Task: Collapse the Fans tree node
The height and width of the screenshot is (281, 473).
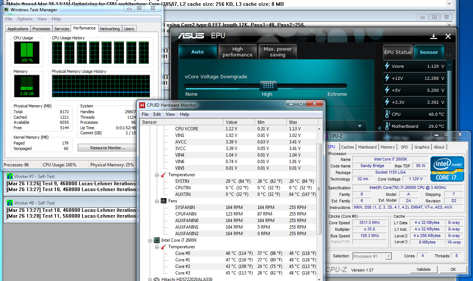Action: (157, 201)
